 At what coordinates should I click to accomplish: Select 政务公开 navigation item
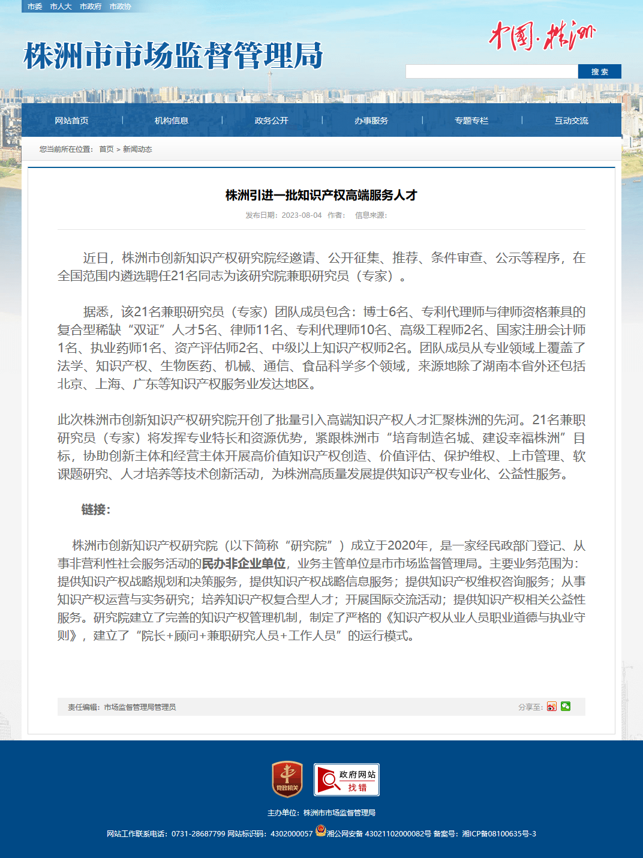272,121
